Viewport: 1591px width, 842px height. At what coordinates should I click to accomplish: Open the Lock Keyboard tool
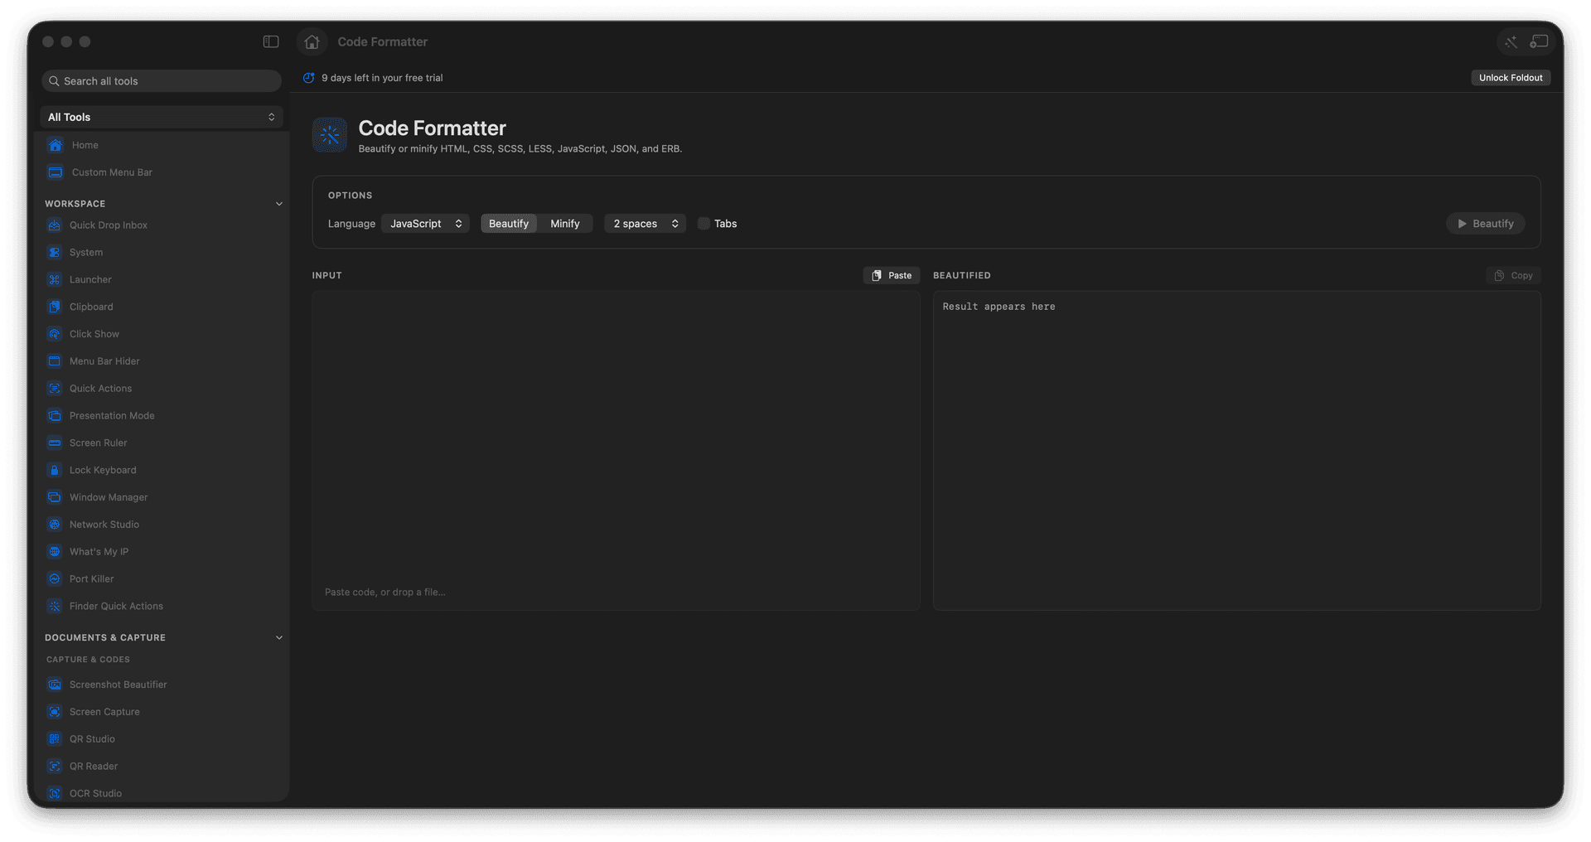pos(162,470)
